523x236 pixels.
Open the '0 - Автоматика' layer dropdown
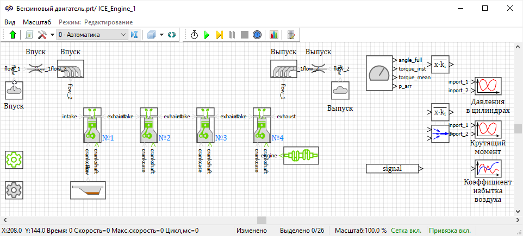[92, 35]
